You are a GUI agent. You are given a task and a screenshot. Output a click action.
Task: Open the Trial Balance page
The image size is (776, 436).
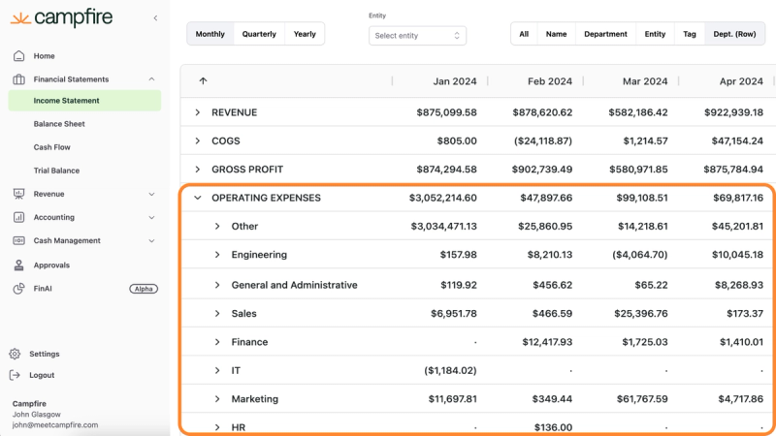(x=56, y=171)
